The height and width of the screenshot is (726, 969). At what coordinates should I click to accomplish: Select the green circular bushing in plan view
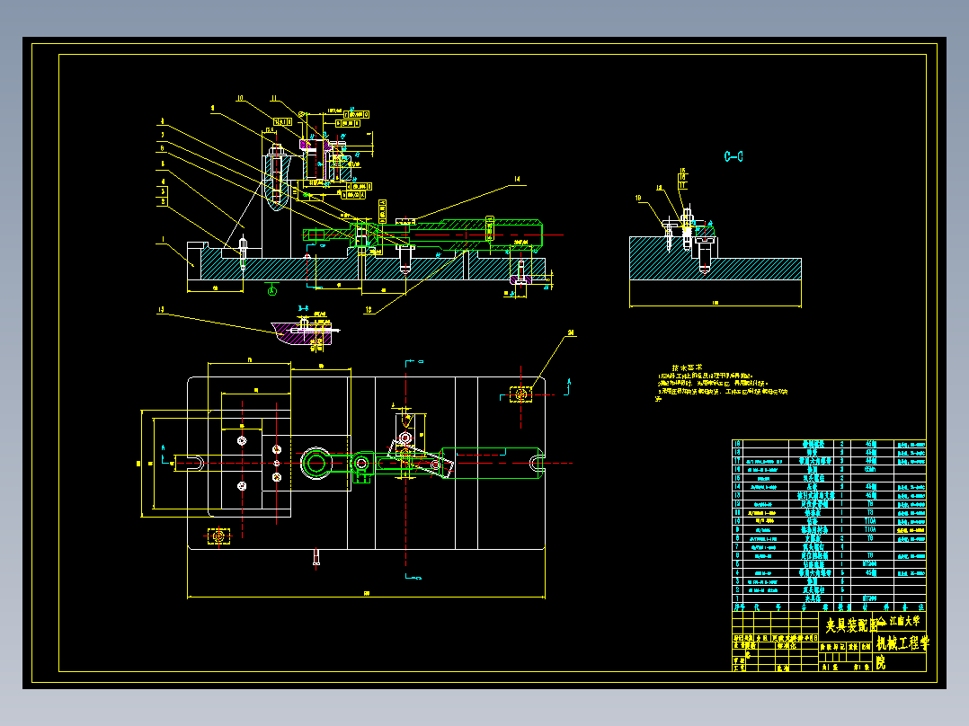[316, 463]
